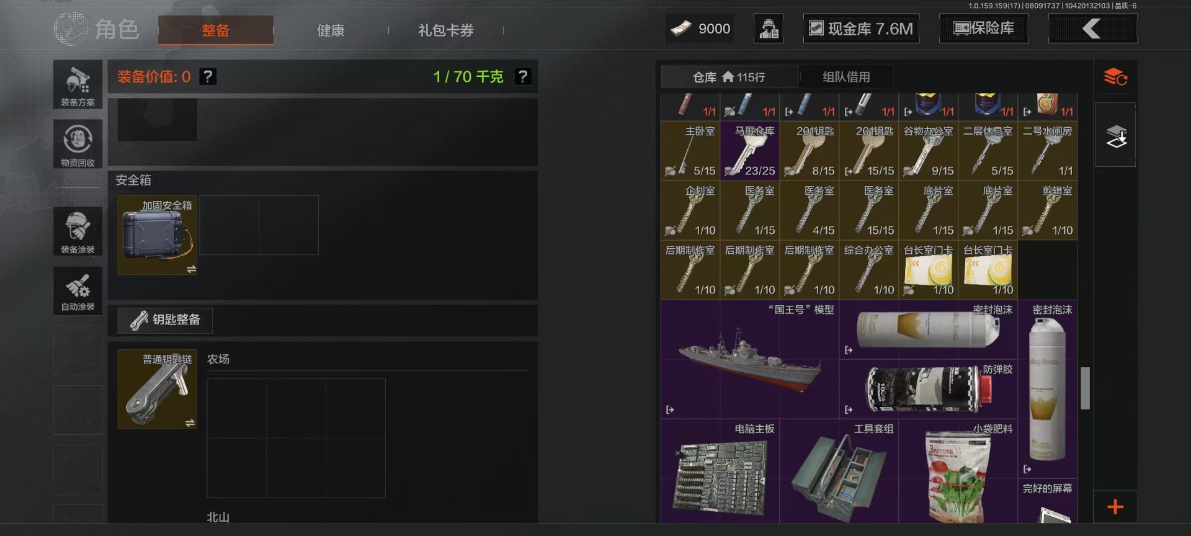This screenshot has height=536, width=1191.
Task: Click the back arrow button at top right
Action: pos(1092,29)
